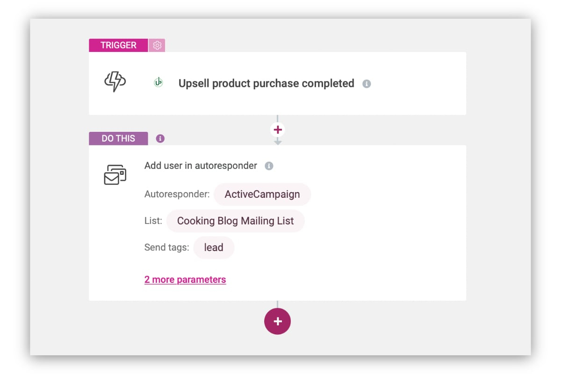Change the Cooking Blog Mailing List selection
The width and height of the screenshot is (561, 374).
coord(236,221)
